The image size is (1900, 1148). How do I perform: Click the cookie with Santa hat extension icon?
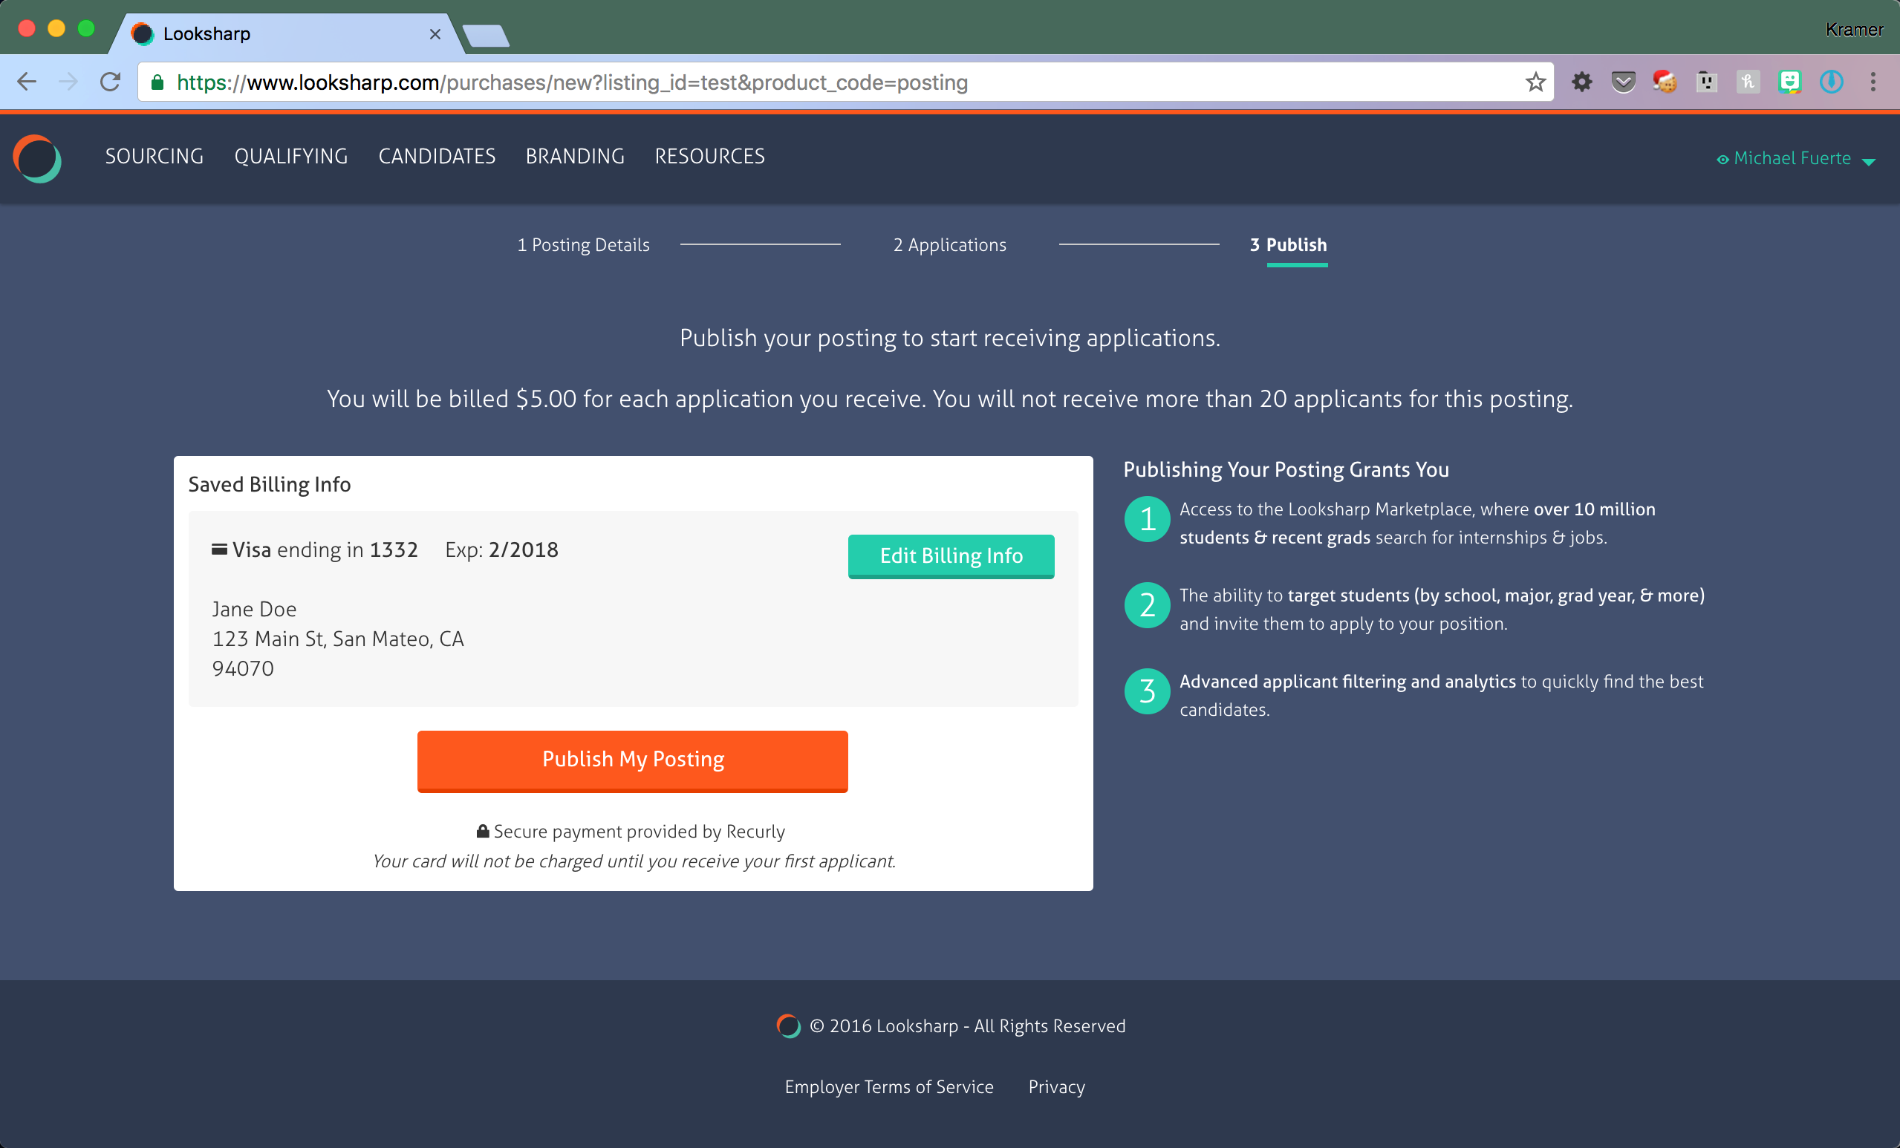click(x=1665, y=82)
